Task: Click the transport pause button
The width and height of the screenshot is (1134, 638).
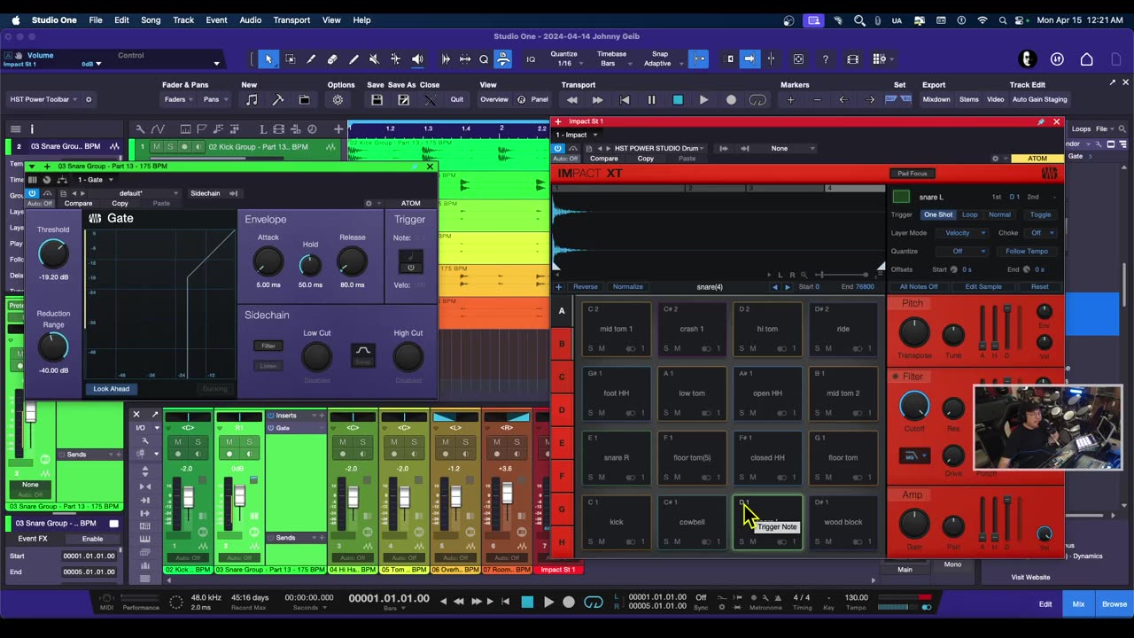Action: 651,99
